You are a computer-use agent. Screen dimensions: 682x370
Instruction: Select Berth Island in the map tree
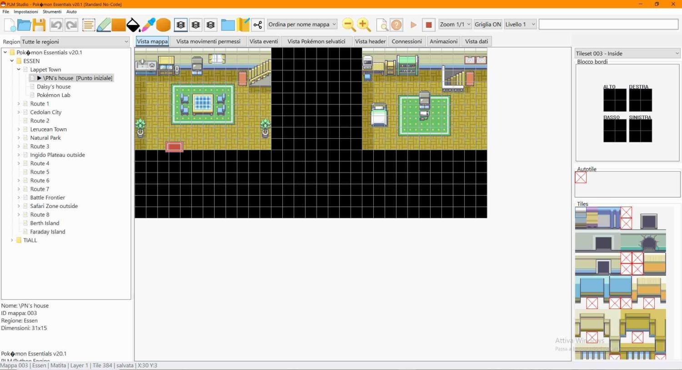tap(45, 223)
